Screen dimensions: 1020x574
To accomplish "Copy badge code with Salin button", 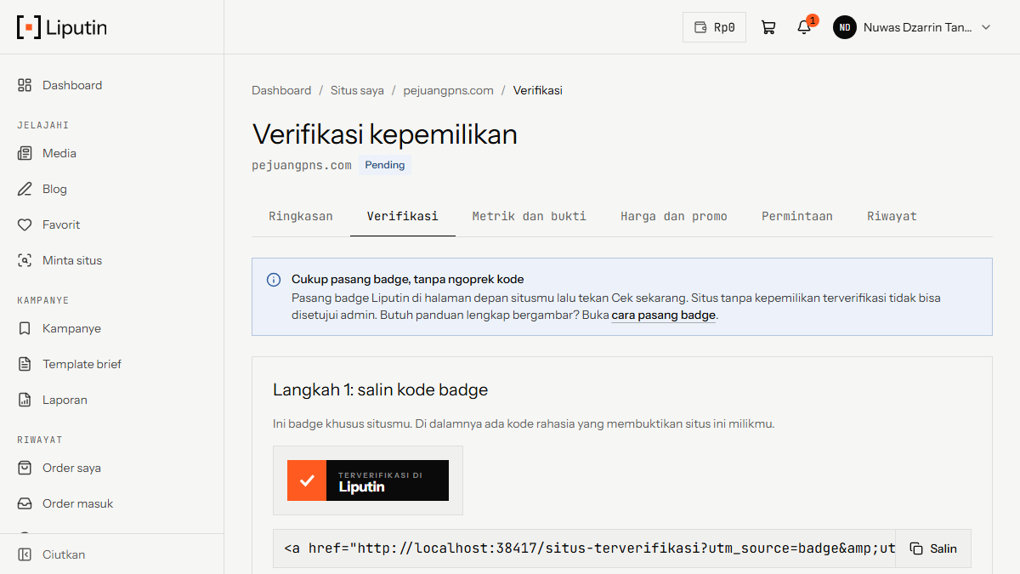I will (x=933, y=548).
